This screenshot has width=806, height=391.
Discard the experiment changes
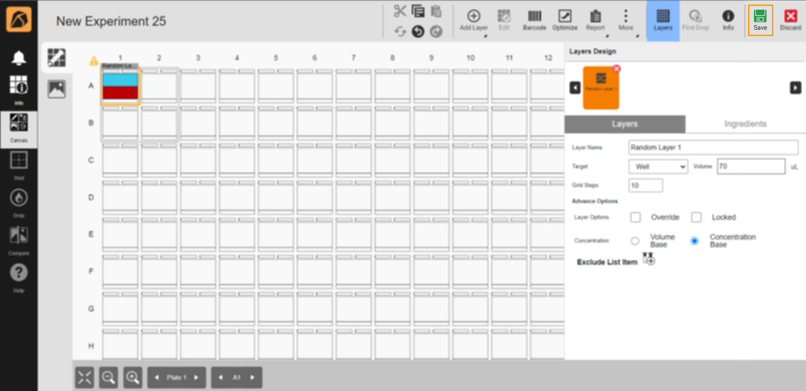tap(790, 21)
